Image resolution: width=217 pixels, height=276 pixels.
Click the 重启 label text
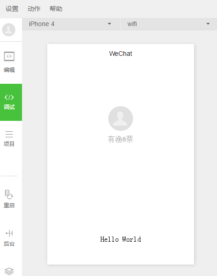[x=9, y=205]
